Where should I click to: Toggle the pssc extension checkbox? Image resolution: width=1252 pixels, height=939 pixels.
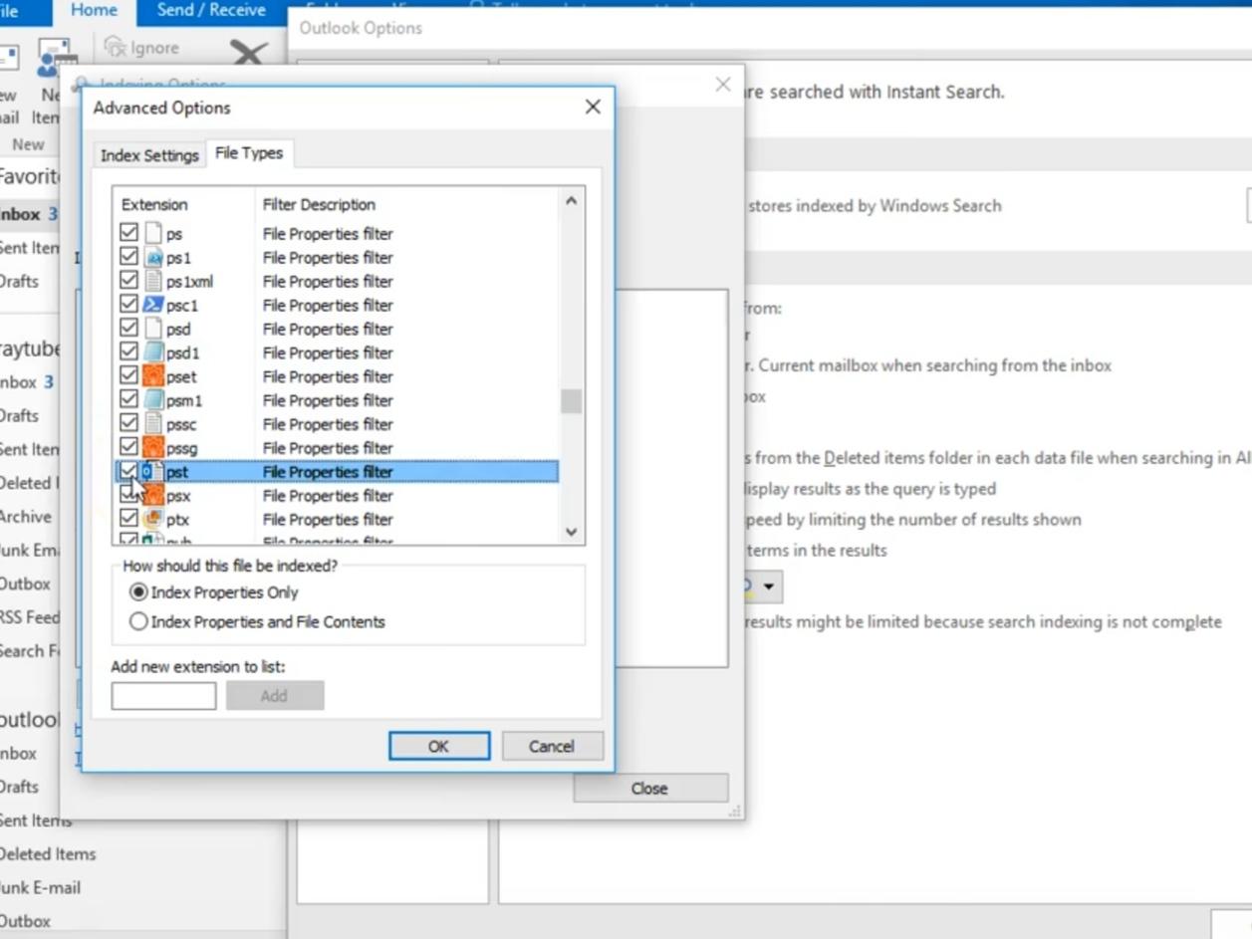click(128, 424)
